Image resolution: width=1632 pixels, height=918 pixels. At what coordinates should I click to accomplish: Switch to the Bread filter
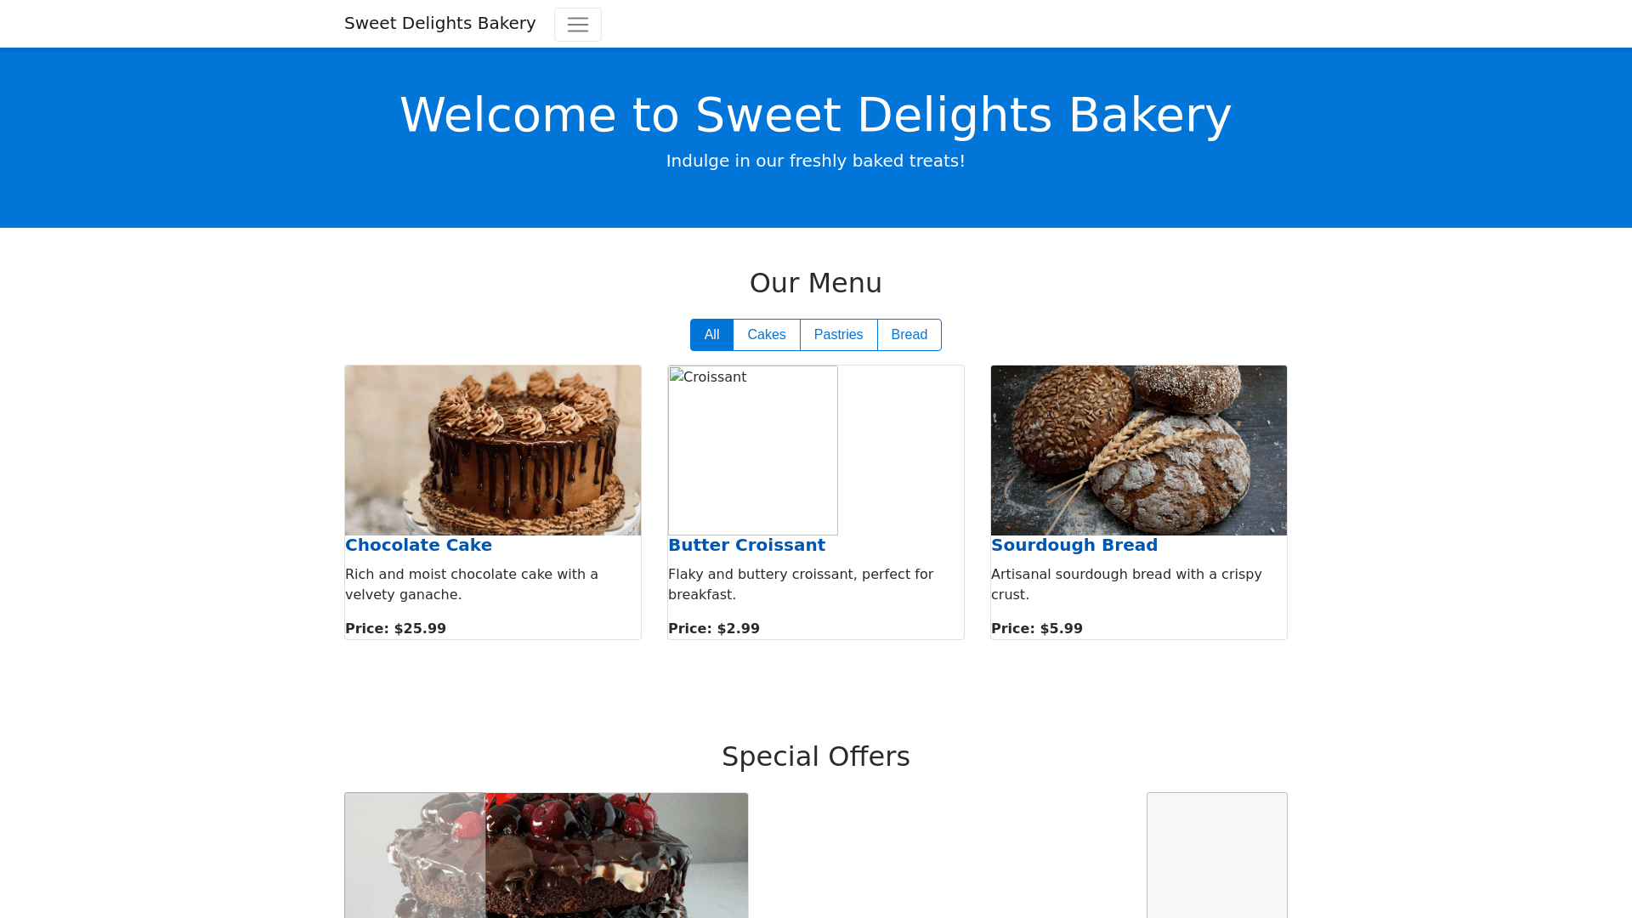pos(909,335)
